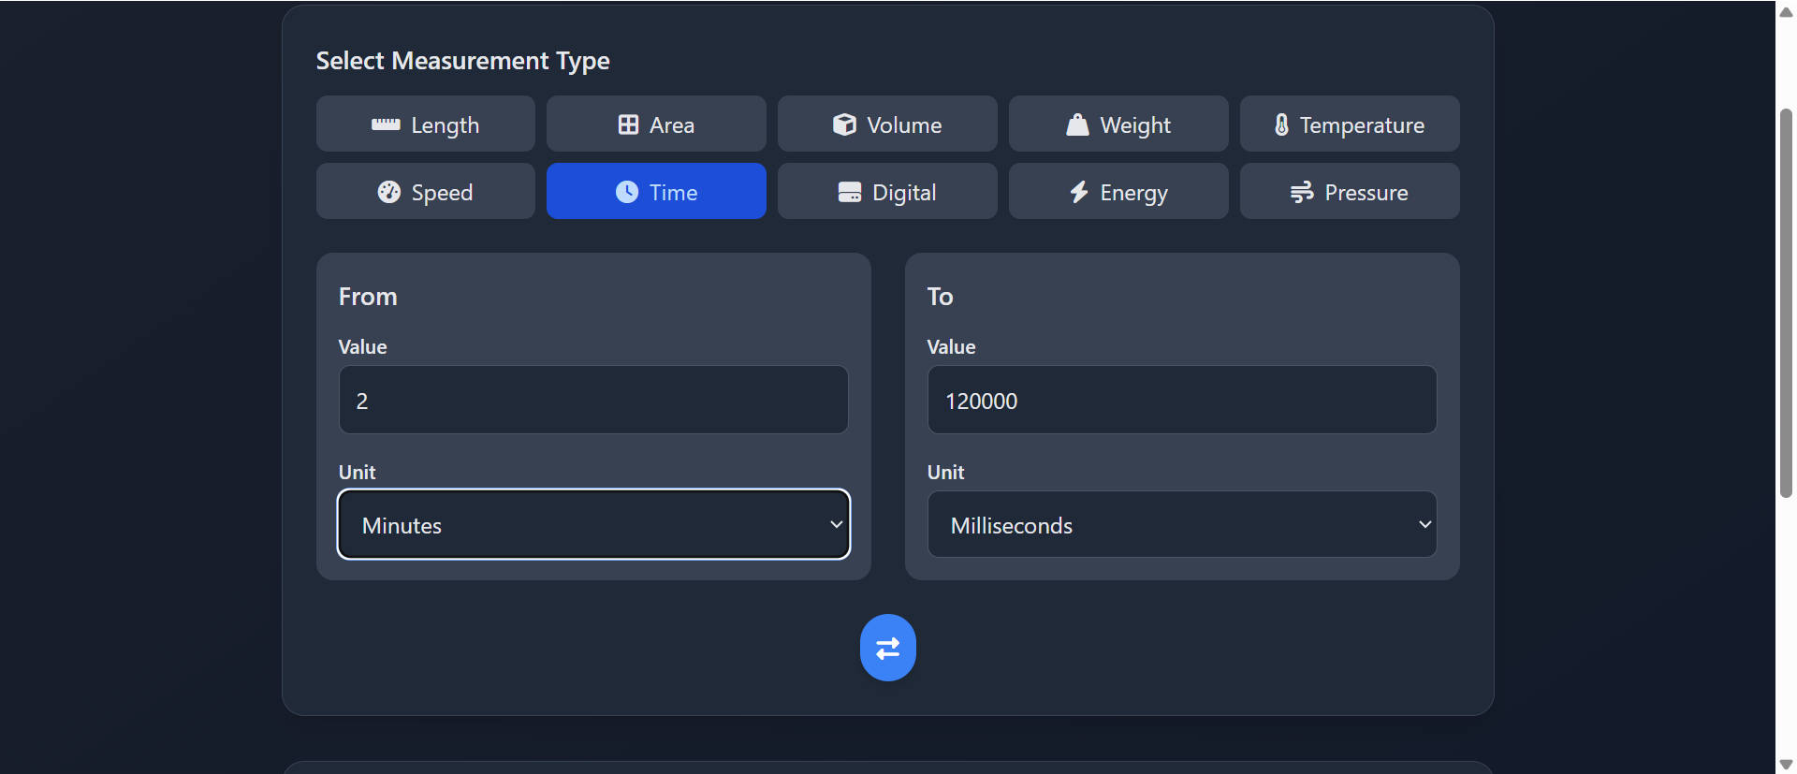
Task: Click the page vertical scrollbar thumb
Action: tap(1786, 304)
